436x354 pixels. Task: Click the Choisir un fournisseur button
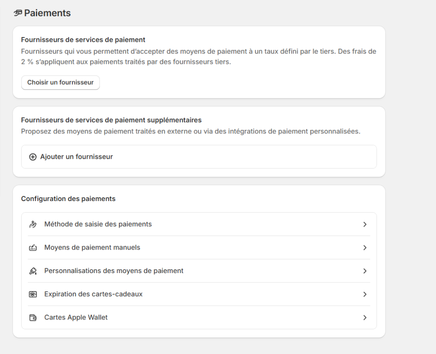60,82
